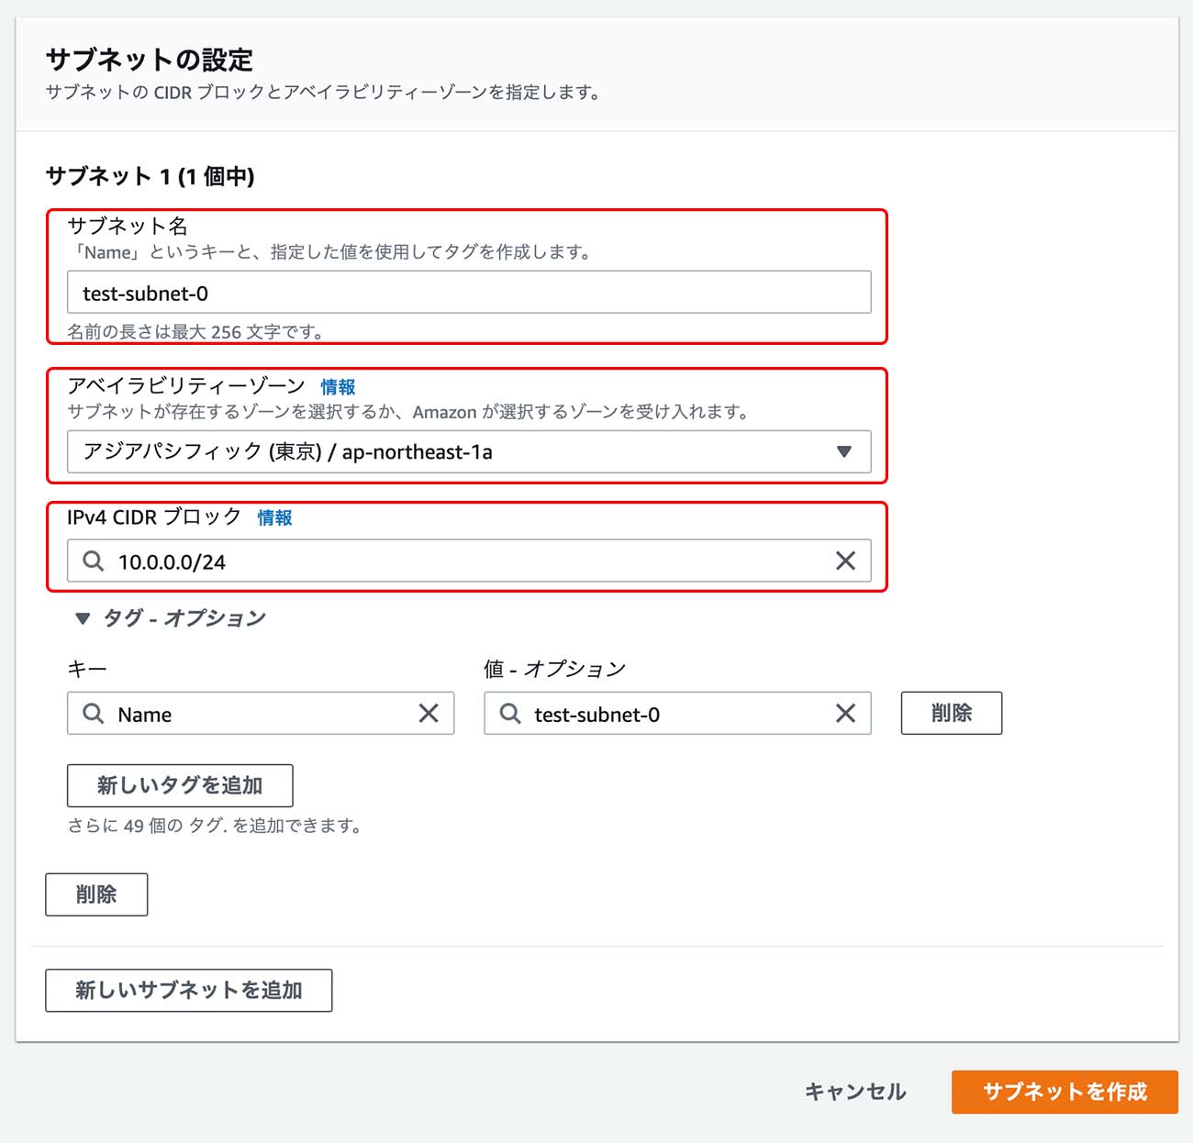Screen dimensions: 1193x1143
Task: Clear the Name tag key field
Action: pos(429,713)
